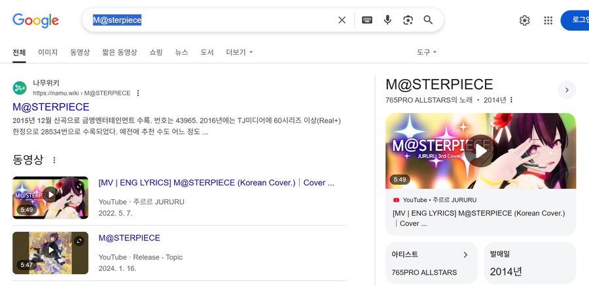Click the 2024. 1. 16. video date
589x286 pixels.
117,269
